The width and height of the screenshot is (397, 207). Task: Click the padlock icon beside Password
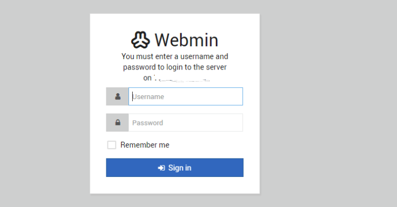118,122
